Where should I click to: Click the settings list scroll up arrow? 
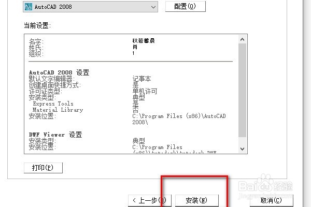click(x=242, y=39)
